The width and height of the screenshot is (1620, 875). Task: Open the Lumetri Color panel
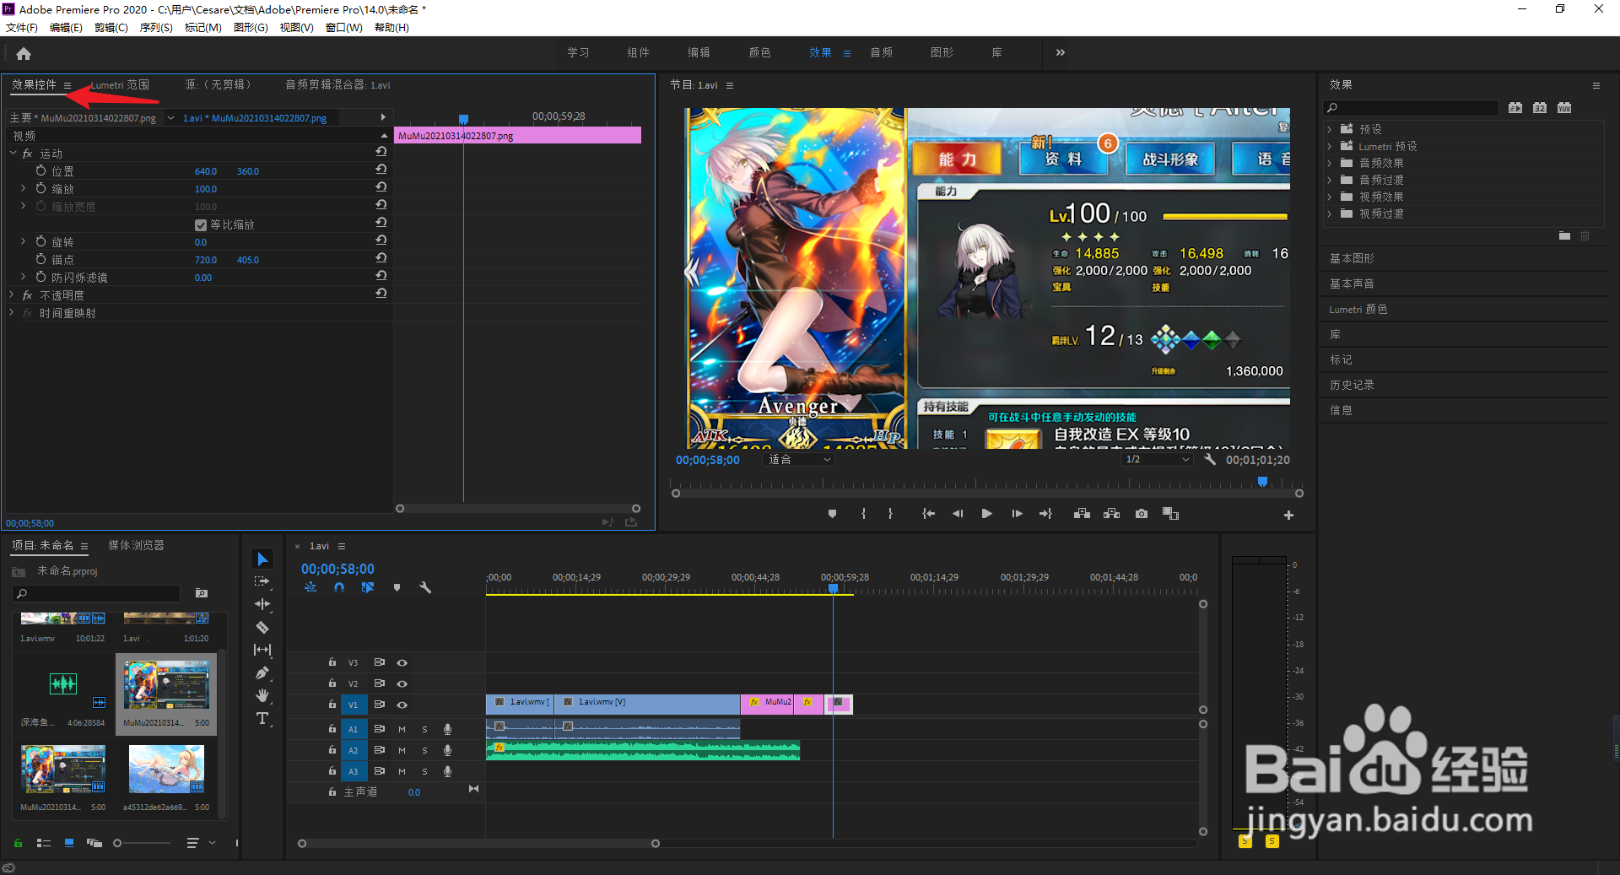click(x=1358, y=309)
